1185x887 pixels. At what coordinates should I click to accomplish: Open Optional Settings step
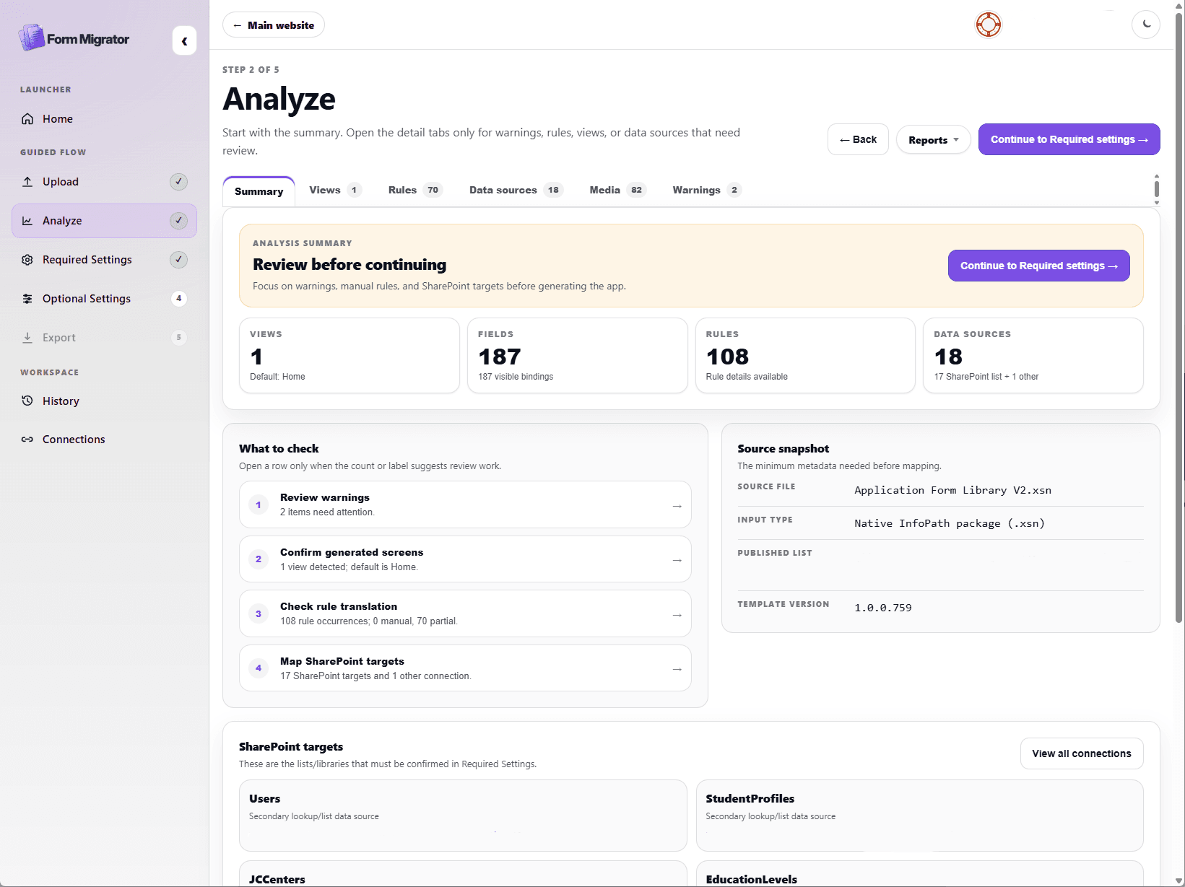pos(104,299)
